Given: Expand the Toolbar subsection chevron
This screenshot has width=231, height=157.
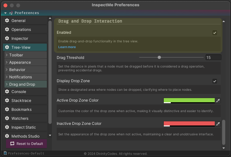Looking at the screenshot, I should point(6,55).
